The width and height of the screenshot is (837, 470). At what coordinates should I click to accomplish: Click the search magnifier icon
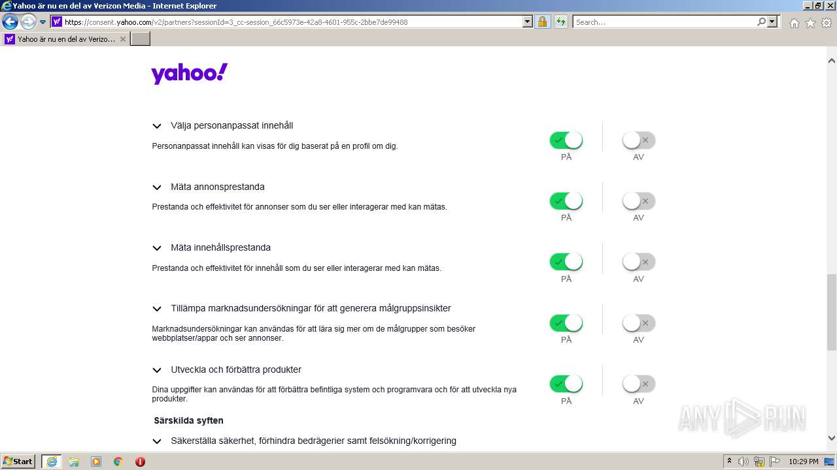click(761, 22)
